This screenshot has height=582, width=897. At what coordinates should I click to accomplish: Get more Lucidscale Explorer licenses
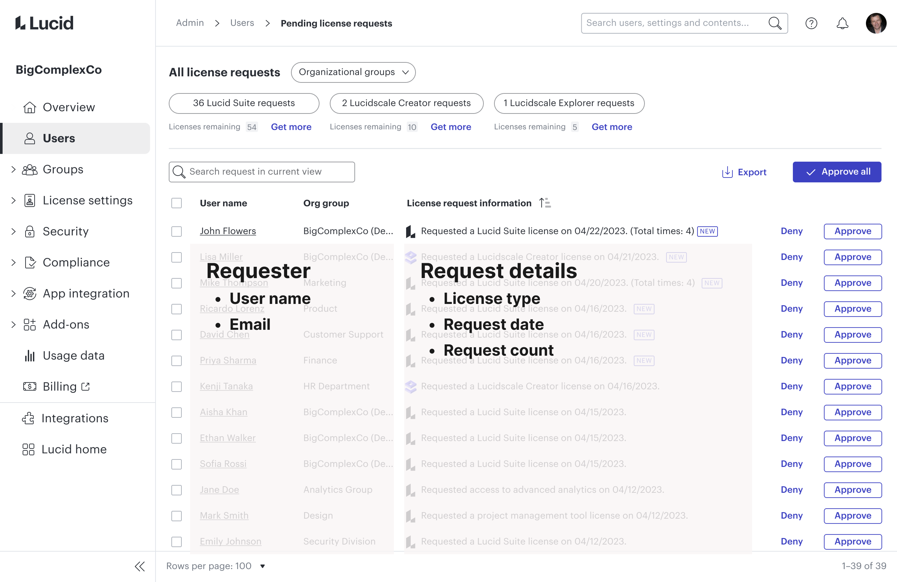coord(612,127)
